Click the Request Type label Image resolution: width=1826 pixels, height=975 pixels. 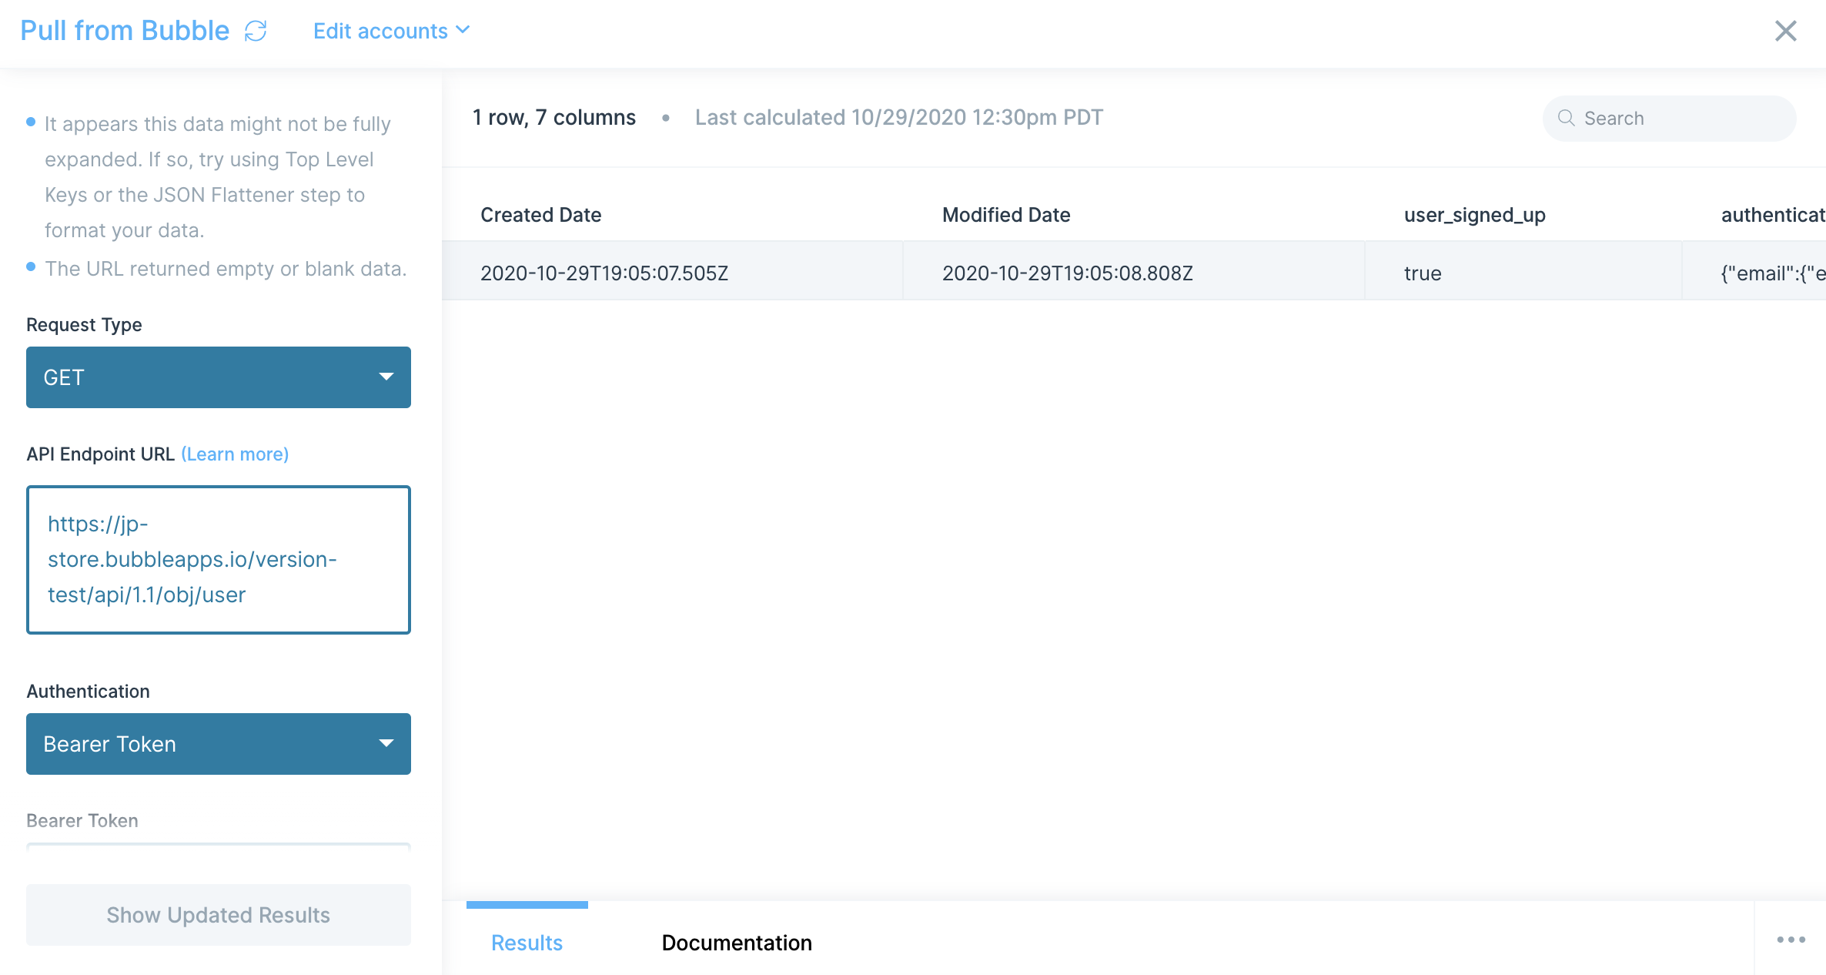(84, 325)
